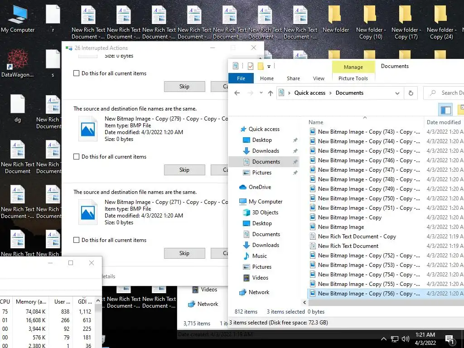
Task: Click the pin icon beside Desktop in the navigation pane
Action: click(295, 140)
